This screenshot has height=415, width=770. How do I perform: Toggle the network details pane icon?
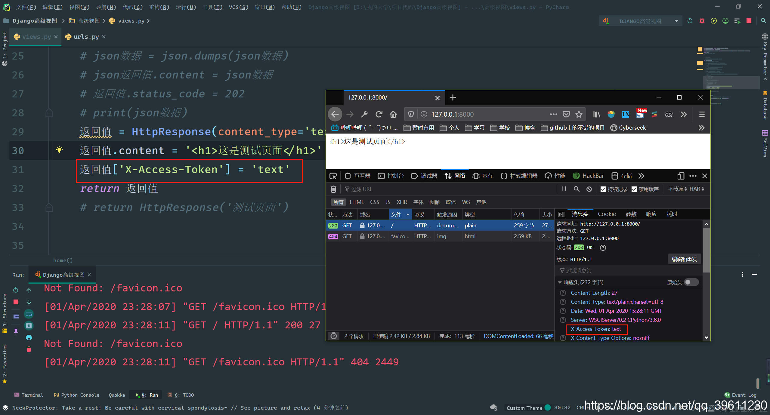pyautogui.click(x=561, y=214)
